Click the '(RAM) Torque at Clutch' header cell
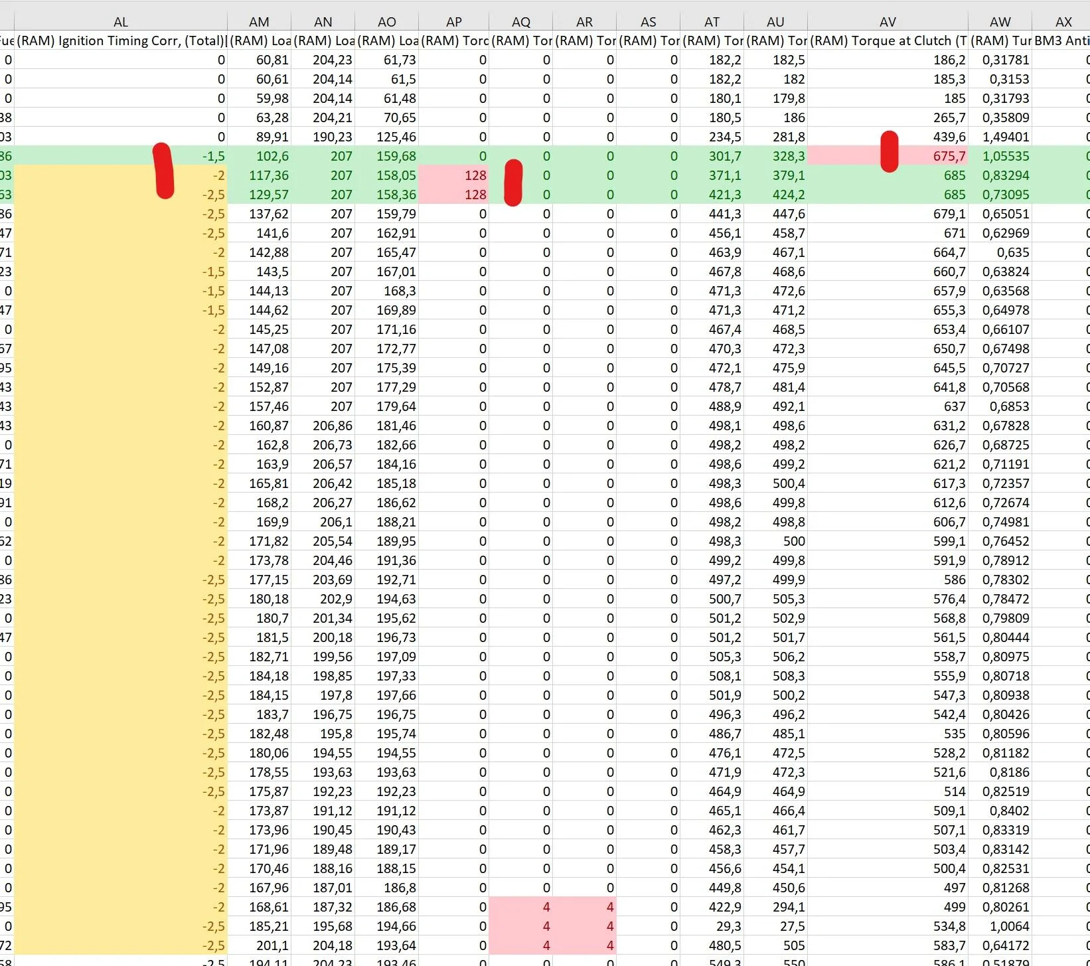Viewport: 1090px width, 966px height. pos(888,40)
